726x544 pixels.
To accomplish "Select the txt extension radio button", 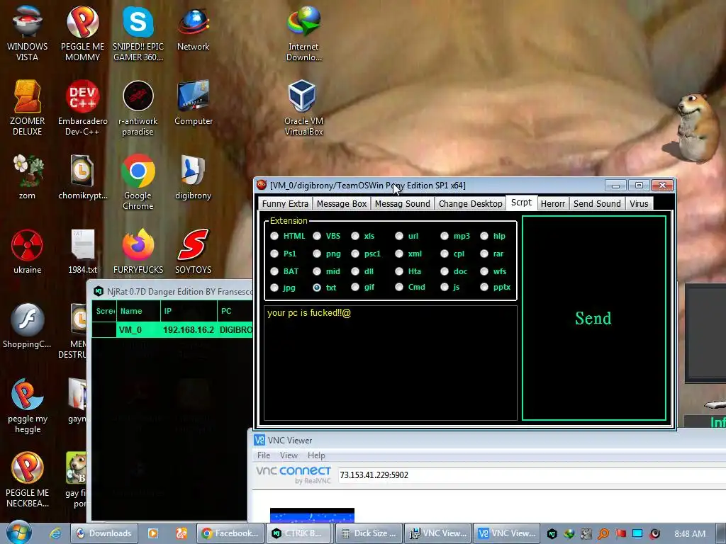I will tap(317, 288).
